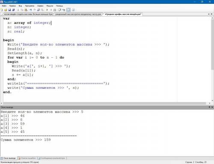This screenshot has height=164, width=214.
Task: Click the editor horizontal scrollbar left arrow
Action: (1, 103)
